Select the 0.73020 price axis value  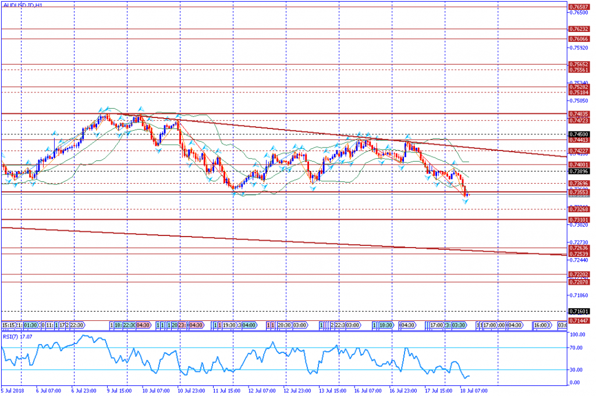(x=579, y=225)
